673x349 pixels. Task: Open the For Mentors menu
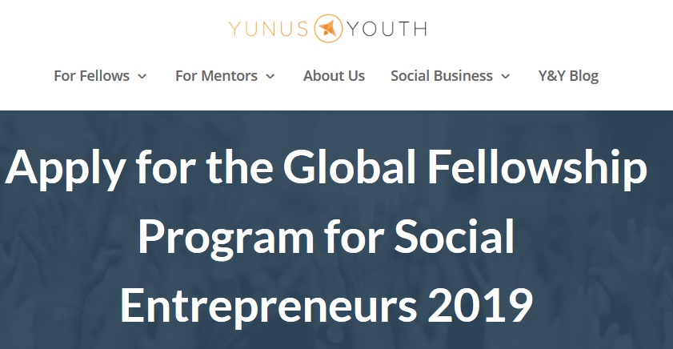coord(216,76)
